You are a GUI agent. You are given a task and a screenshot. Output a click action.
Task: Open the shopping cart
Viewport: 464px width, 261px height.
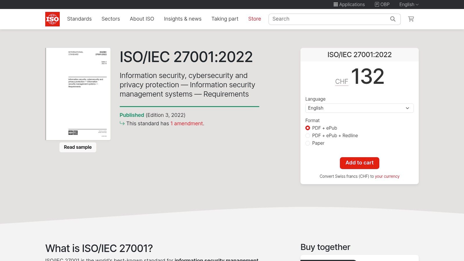(411, 19)
